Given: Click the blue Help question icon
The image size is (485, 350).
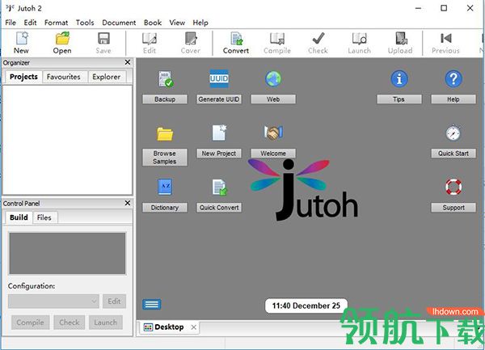Looking at the screenshot, I should point(453,79).
